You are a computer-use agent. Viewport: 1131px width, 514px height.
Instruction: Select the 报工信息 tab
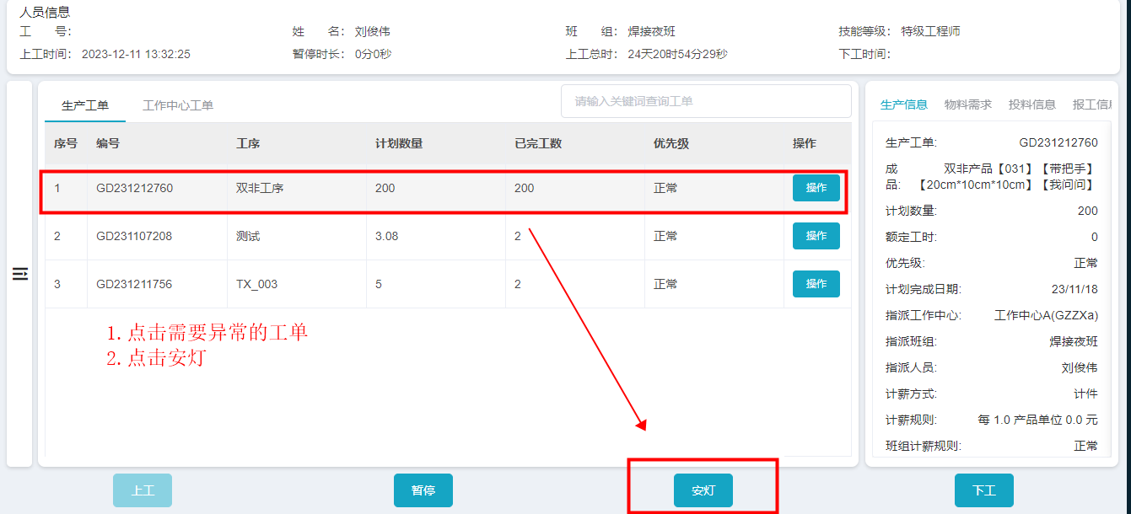[1091, 104]
